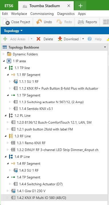109x205 pixels.
Task: Switch to the ETS6 tab
Action: pos(9,6)
